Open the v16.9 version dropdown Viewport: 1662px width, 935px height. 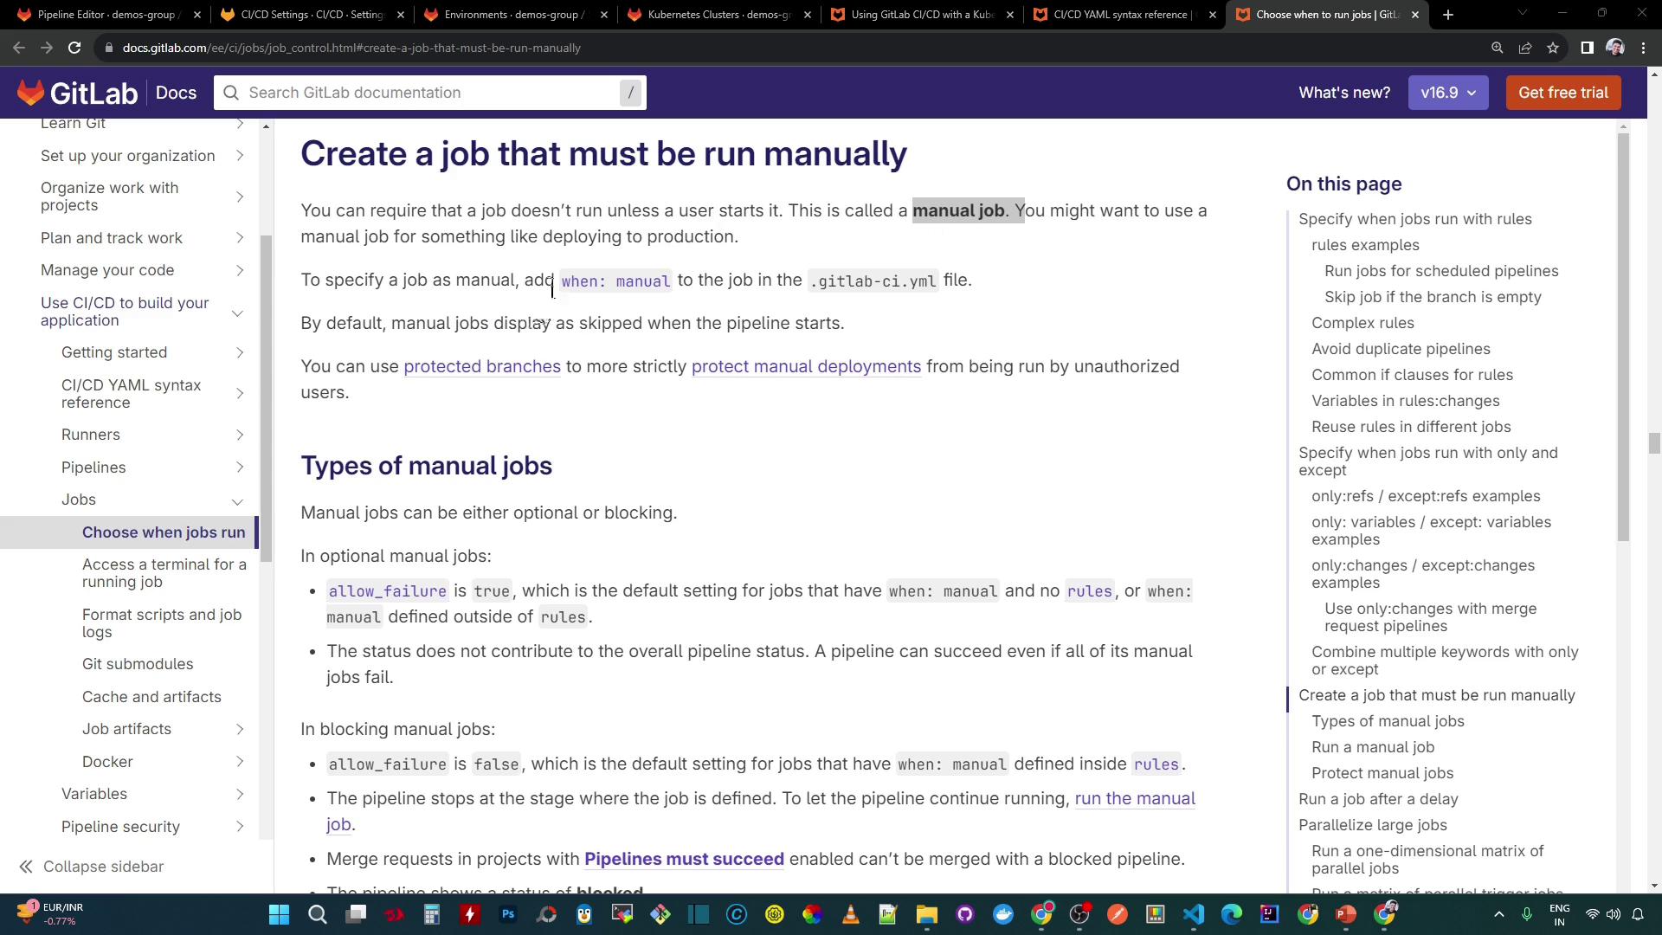1447,93
